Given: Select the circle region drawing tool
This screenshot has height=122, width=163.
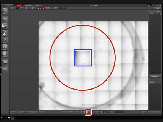Looking at the screenshot, I should (88, 112).
